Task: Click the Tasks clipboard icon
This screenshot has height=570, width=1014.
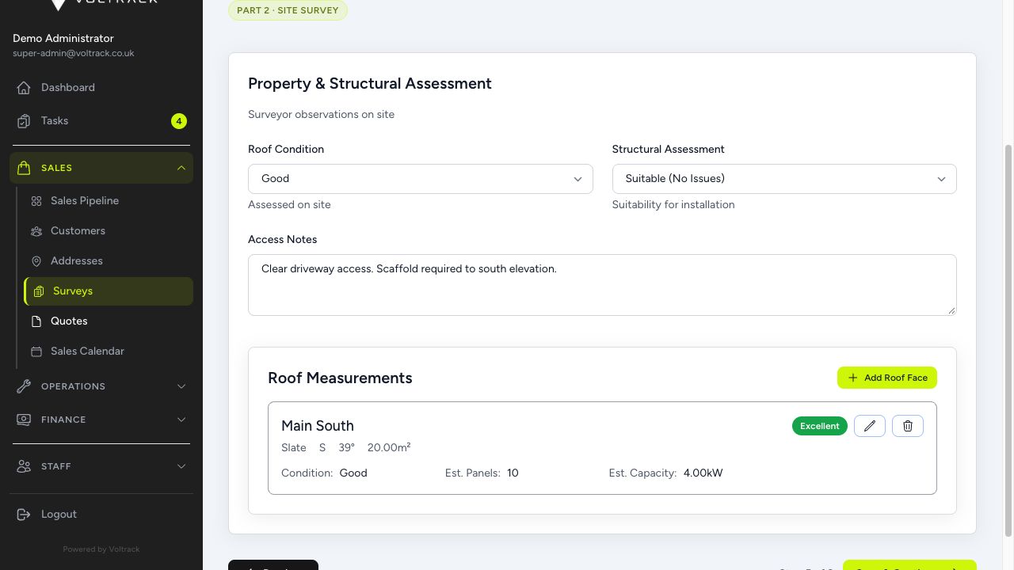Action: 24,121
